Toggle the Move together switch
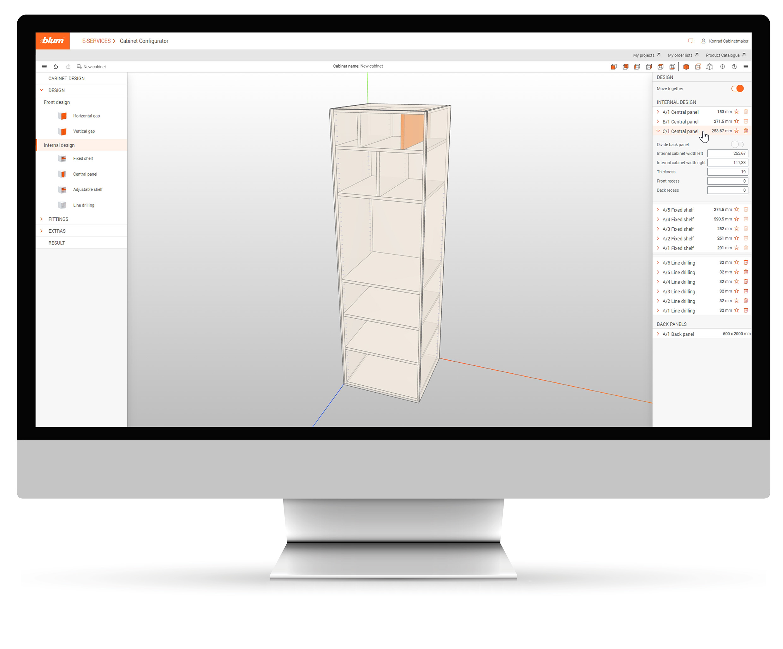The image size is (783, 649). (x=737, y=88)
